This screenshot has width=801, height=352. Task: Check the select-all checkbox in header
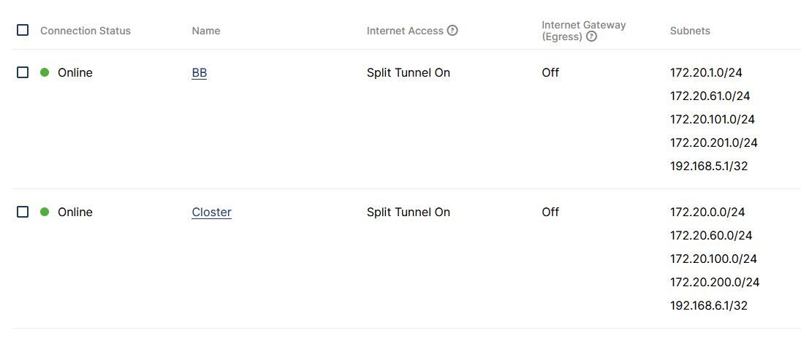(23, 30)
